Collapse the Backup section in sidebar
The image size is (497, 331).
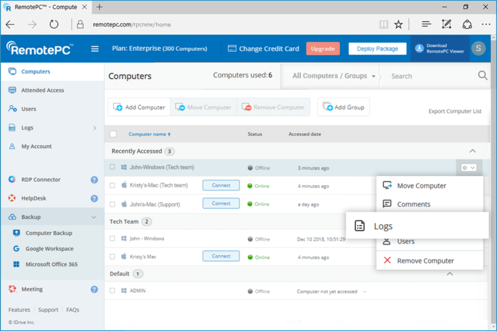point(94,217)
